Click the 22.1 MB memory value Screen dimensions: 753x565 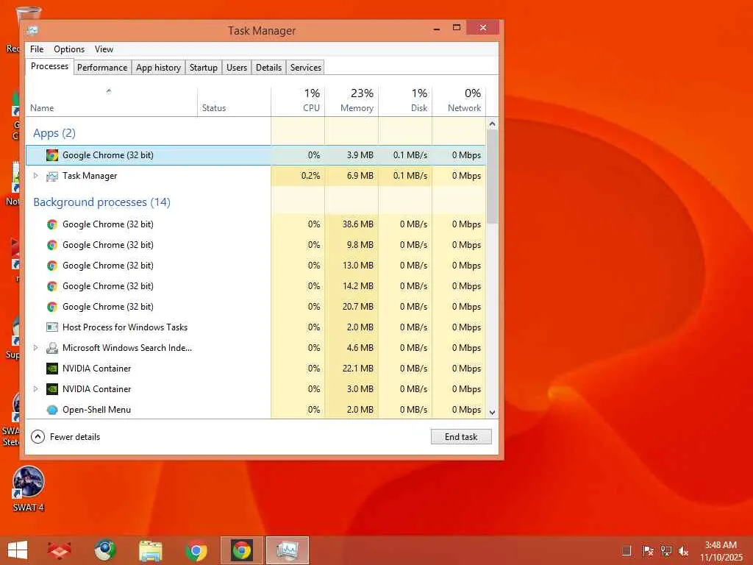pyautogui.click(x=358, y=369)
